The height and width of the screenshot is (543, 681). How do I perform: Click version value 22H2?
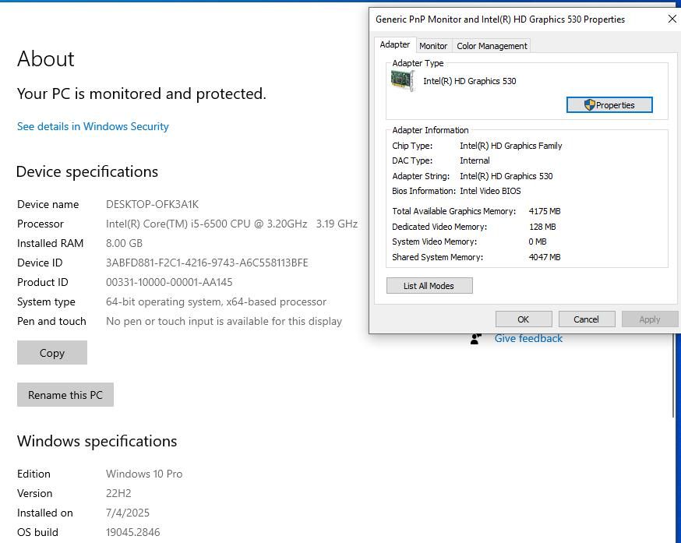point(118,493)
